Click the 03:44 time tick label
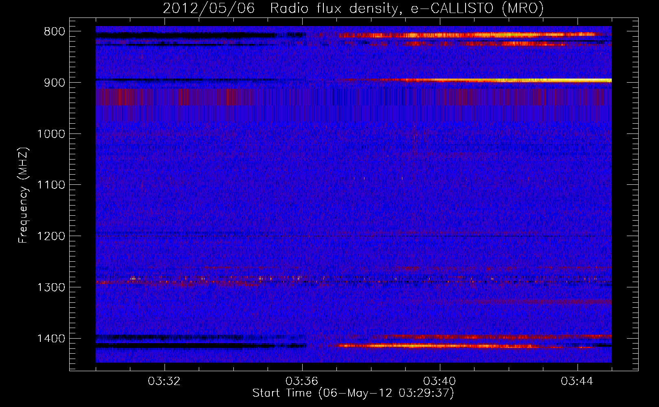Image resolution: width=659 pixels, height=407 pixels. coord(577,381)
